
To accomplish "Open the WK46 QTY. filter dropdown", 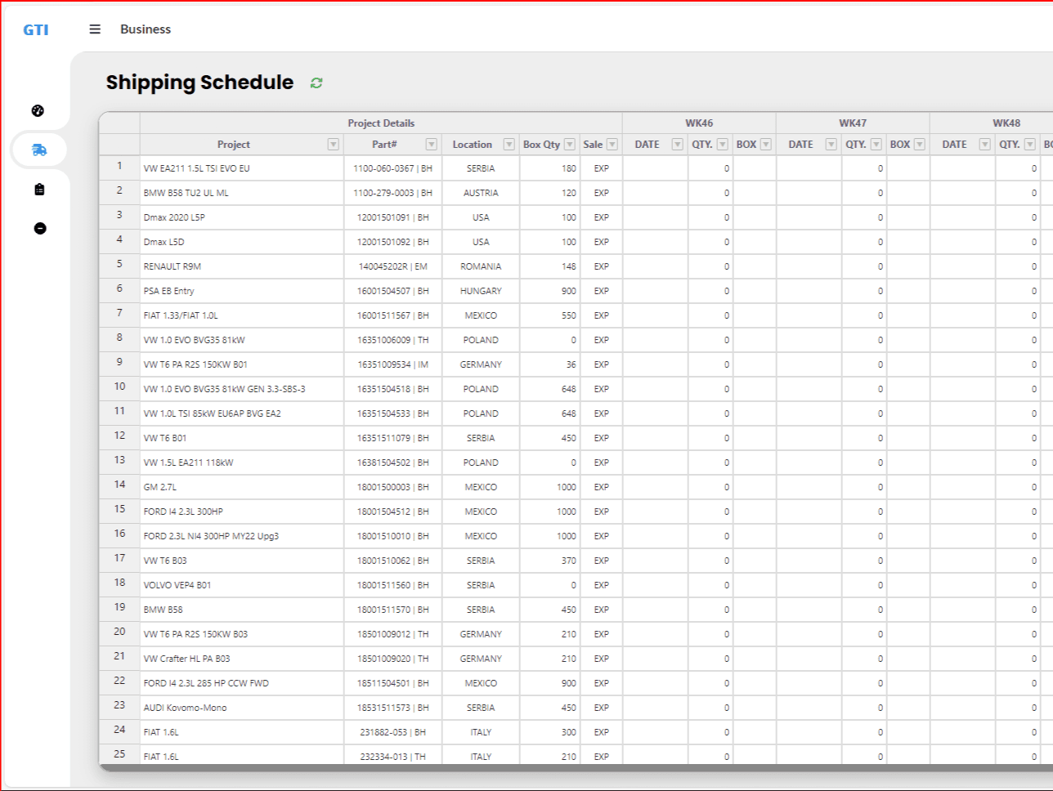I will (x=723, y=145).
